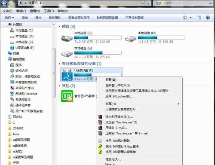The width and height of the screenshot is (215, 165).
Task: Open the help question mark icon
Action: (208, 18)
